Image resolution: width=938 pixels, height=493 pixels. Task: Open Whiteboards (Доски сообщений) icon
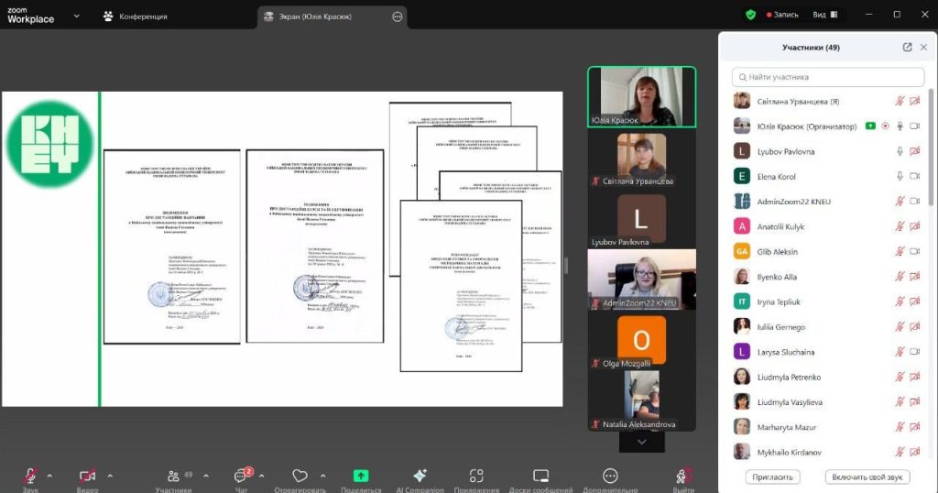[x=540, y=476]
